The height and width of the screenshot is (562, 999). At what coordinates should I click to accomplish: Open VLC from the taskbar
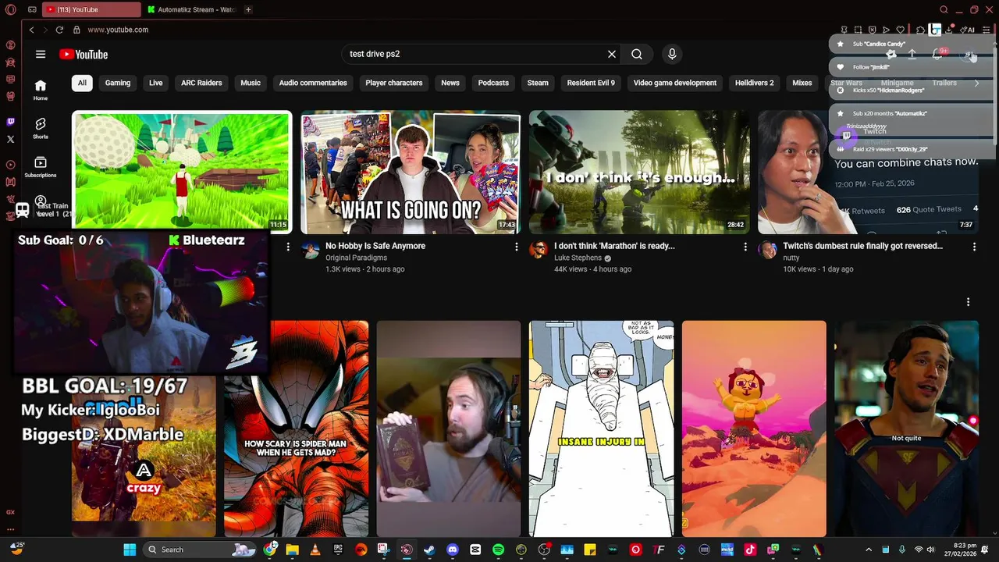click(x=315, y=550)
